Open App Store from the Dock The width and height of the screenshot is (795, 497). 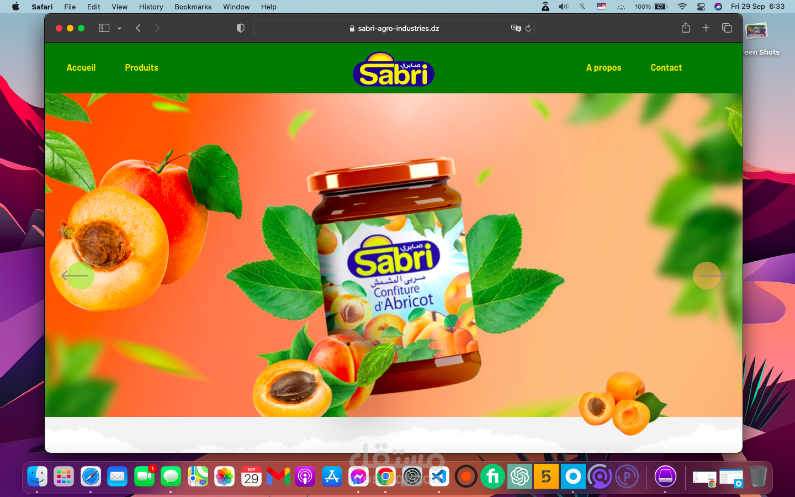332,476
